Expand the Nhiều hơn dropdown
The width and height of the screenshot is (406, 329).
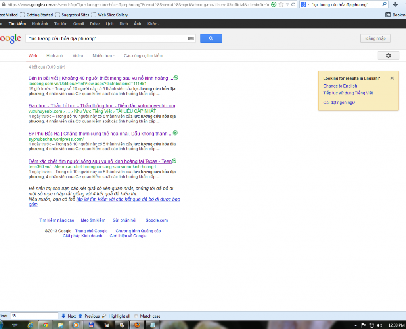click(103, 55)
